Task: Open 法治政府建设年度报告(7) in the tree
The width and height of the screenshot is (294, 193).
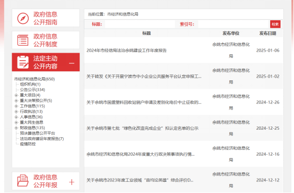Action: pos(42,139)
